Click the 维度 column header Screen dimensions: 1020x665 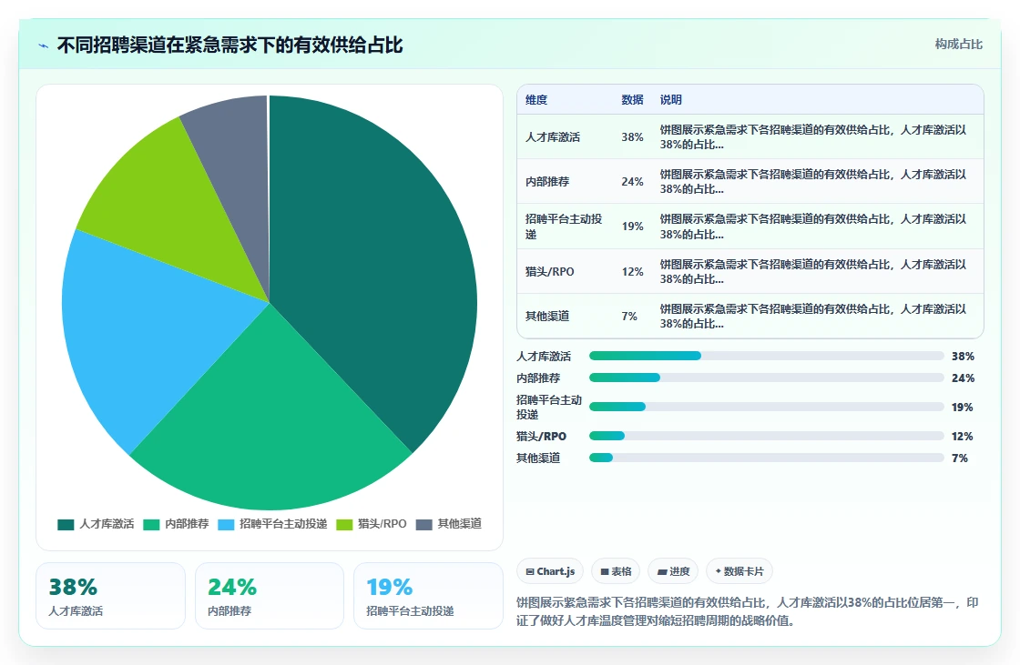[x=536, y=99]
